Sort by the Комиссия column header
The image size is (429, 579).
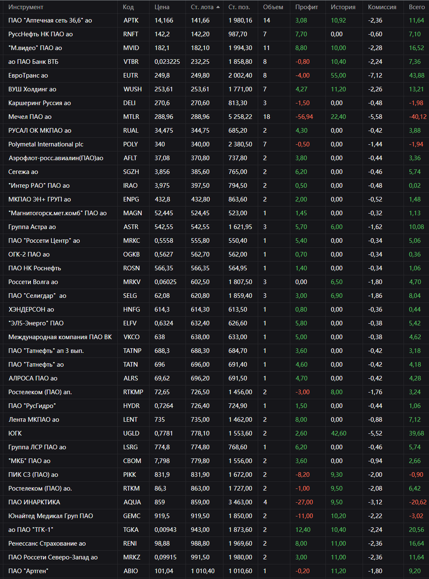click(382, 7)
